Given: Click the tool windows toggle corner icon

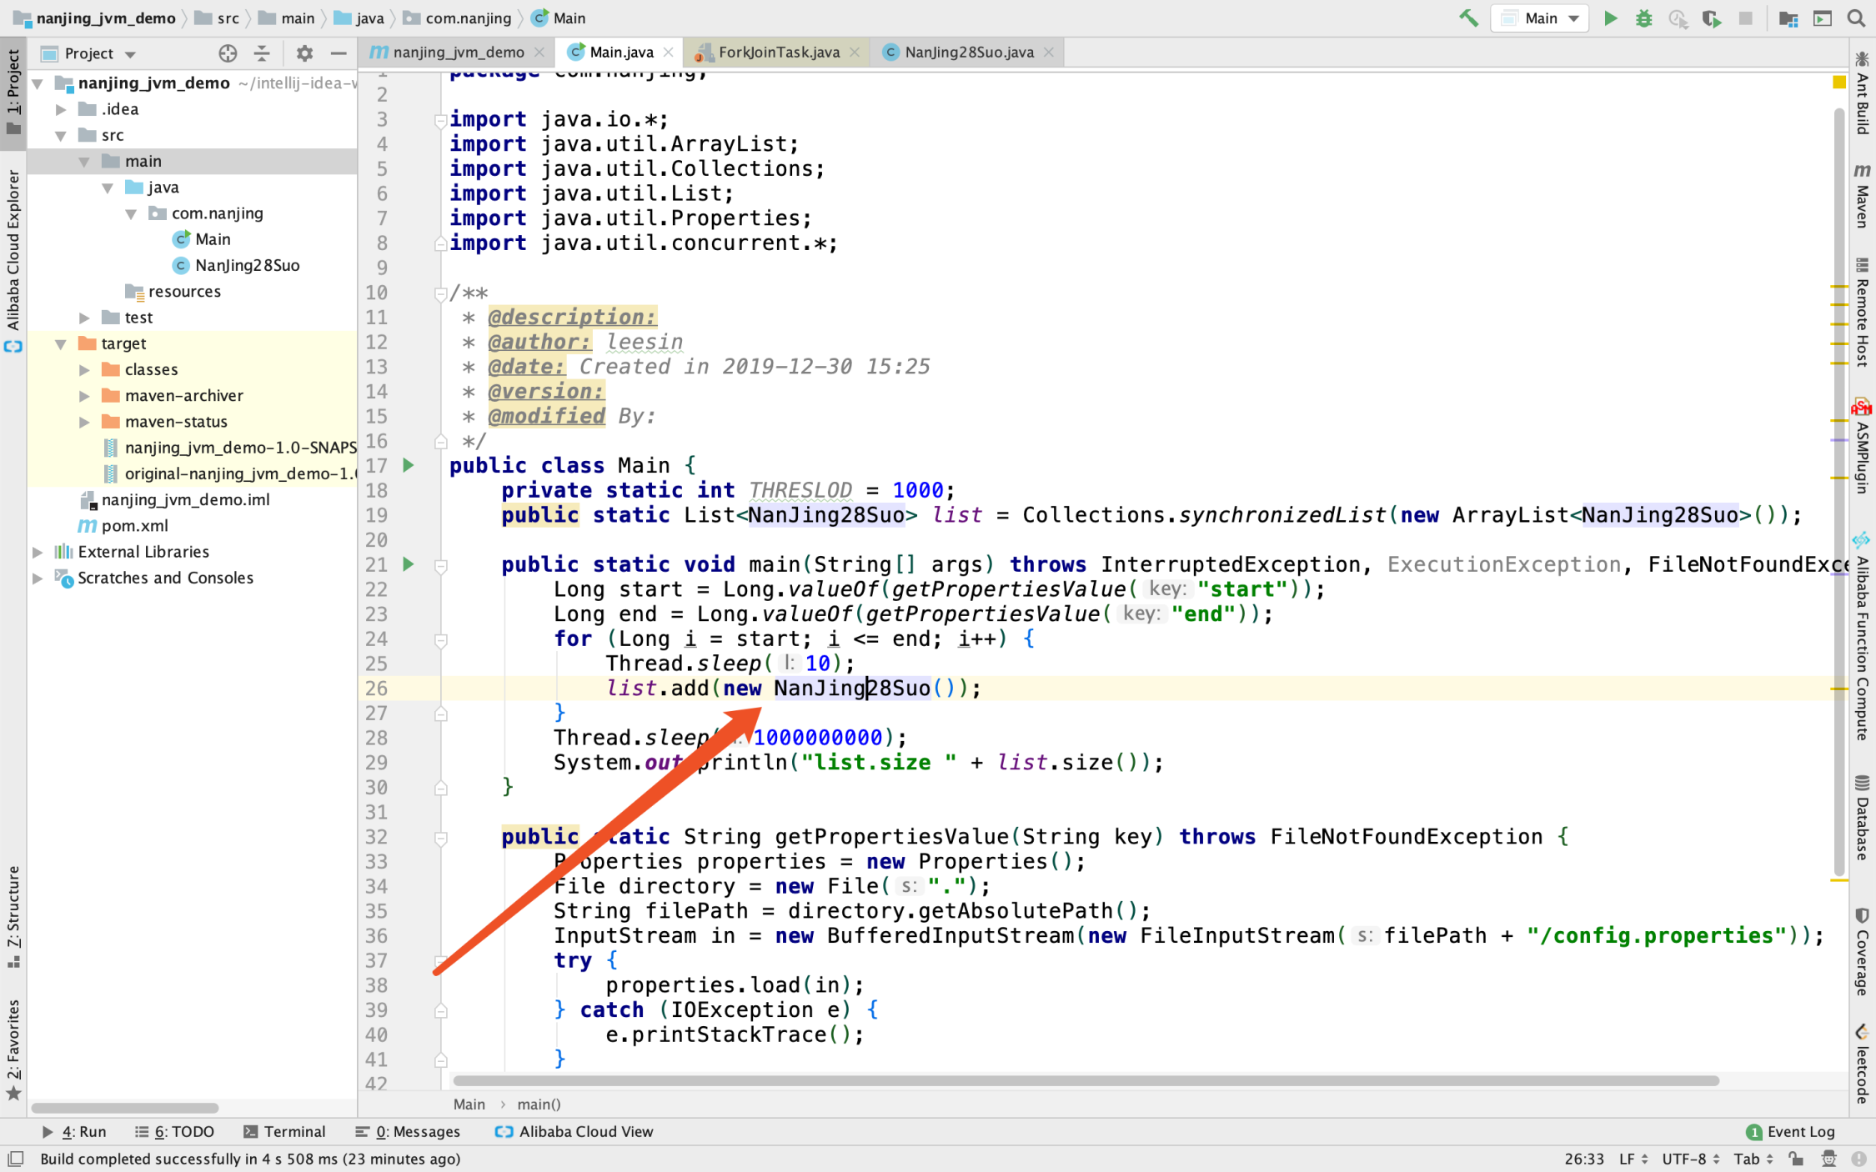Looking at the screenshot, I should click(16, 1159).
